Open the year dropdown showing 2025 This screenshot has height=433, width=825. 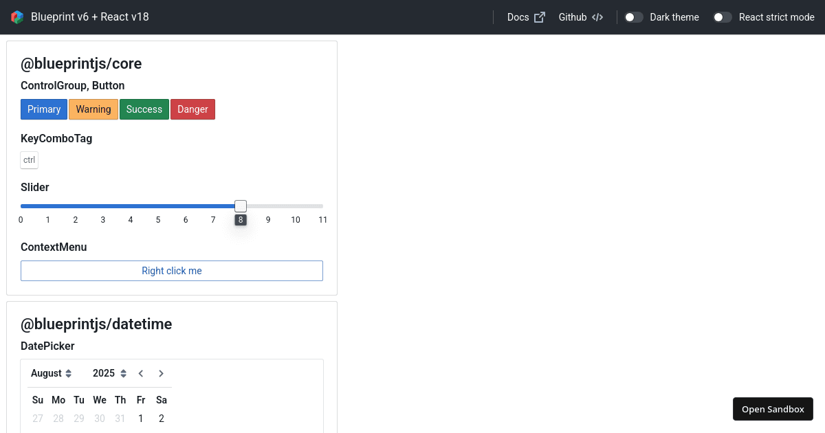point(109,373)
